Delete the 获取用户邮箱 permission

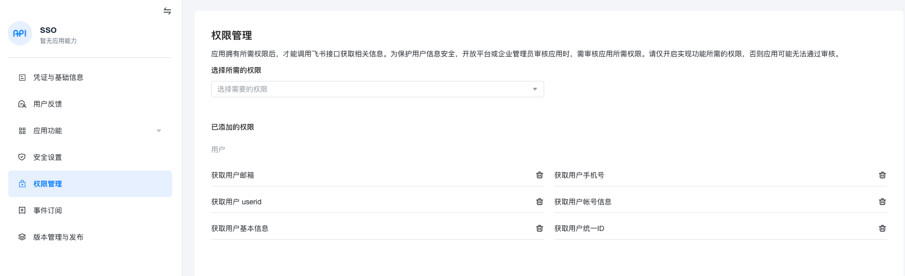coord(539,175)
